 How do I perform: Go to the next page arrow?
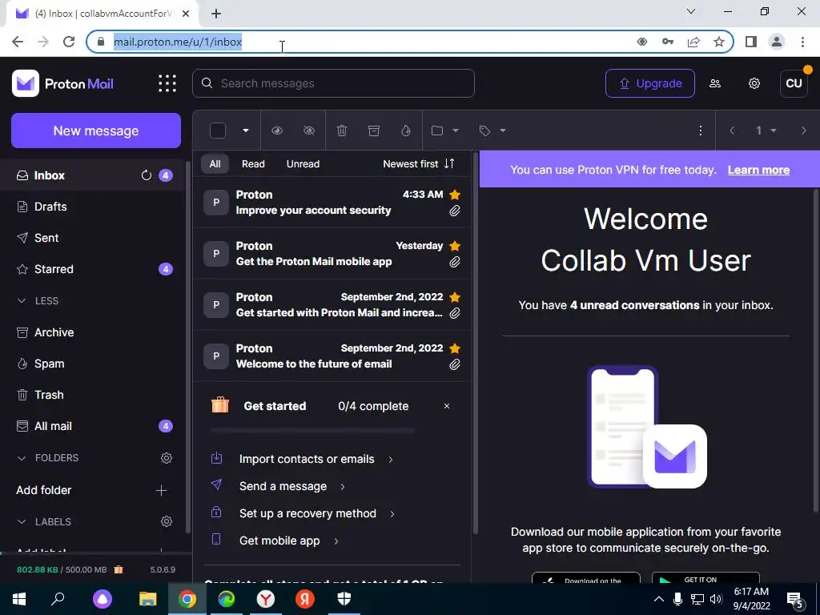pyautogui.click(x=803, y=131)
